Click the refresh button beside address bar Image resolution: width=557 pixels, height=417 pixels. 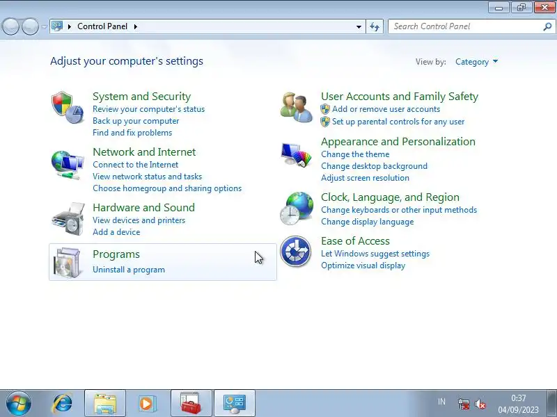pyautogui.click(x=375, y=26)
